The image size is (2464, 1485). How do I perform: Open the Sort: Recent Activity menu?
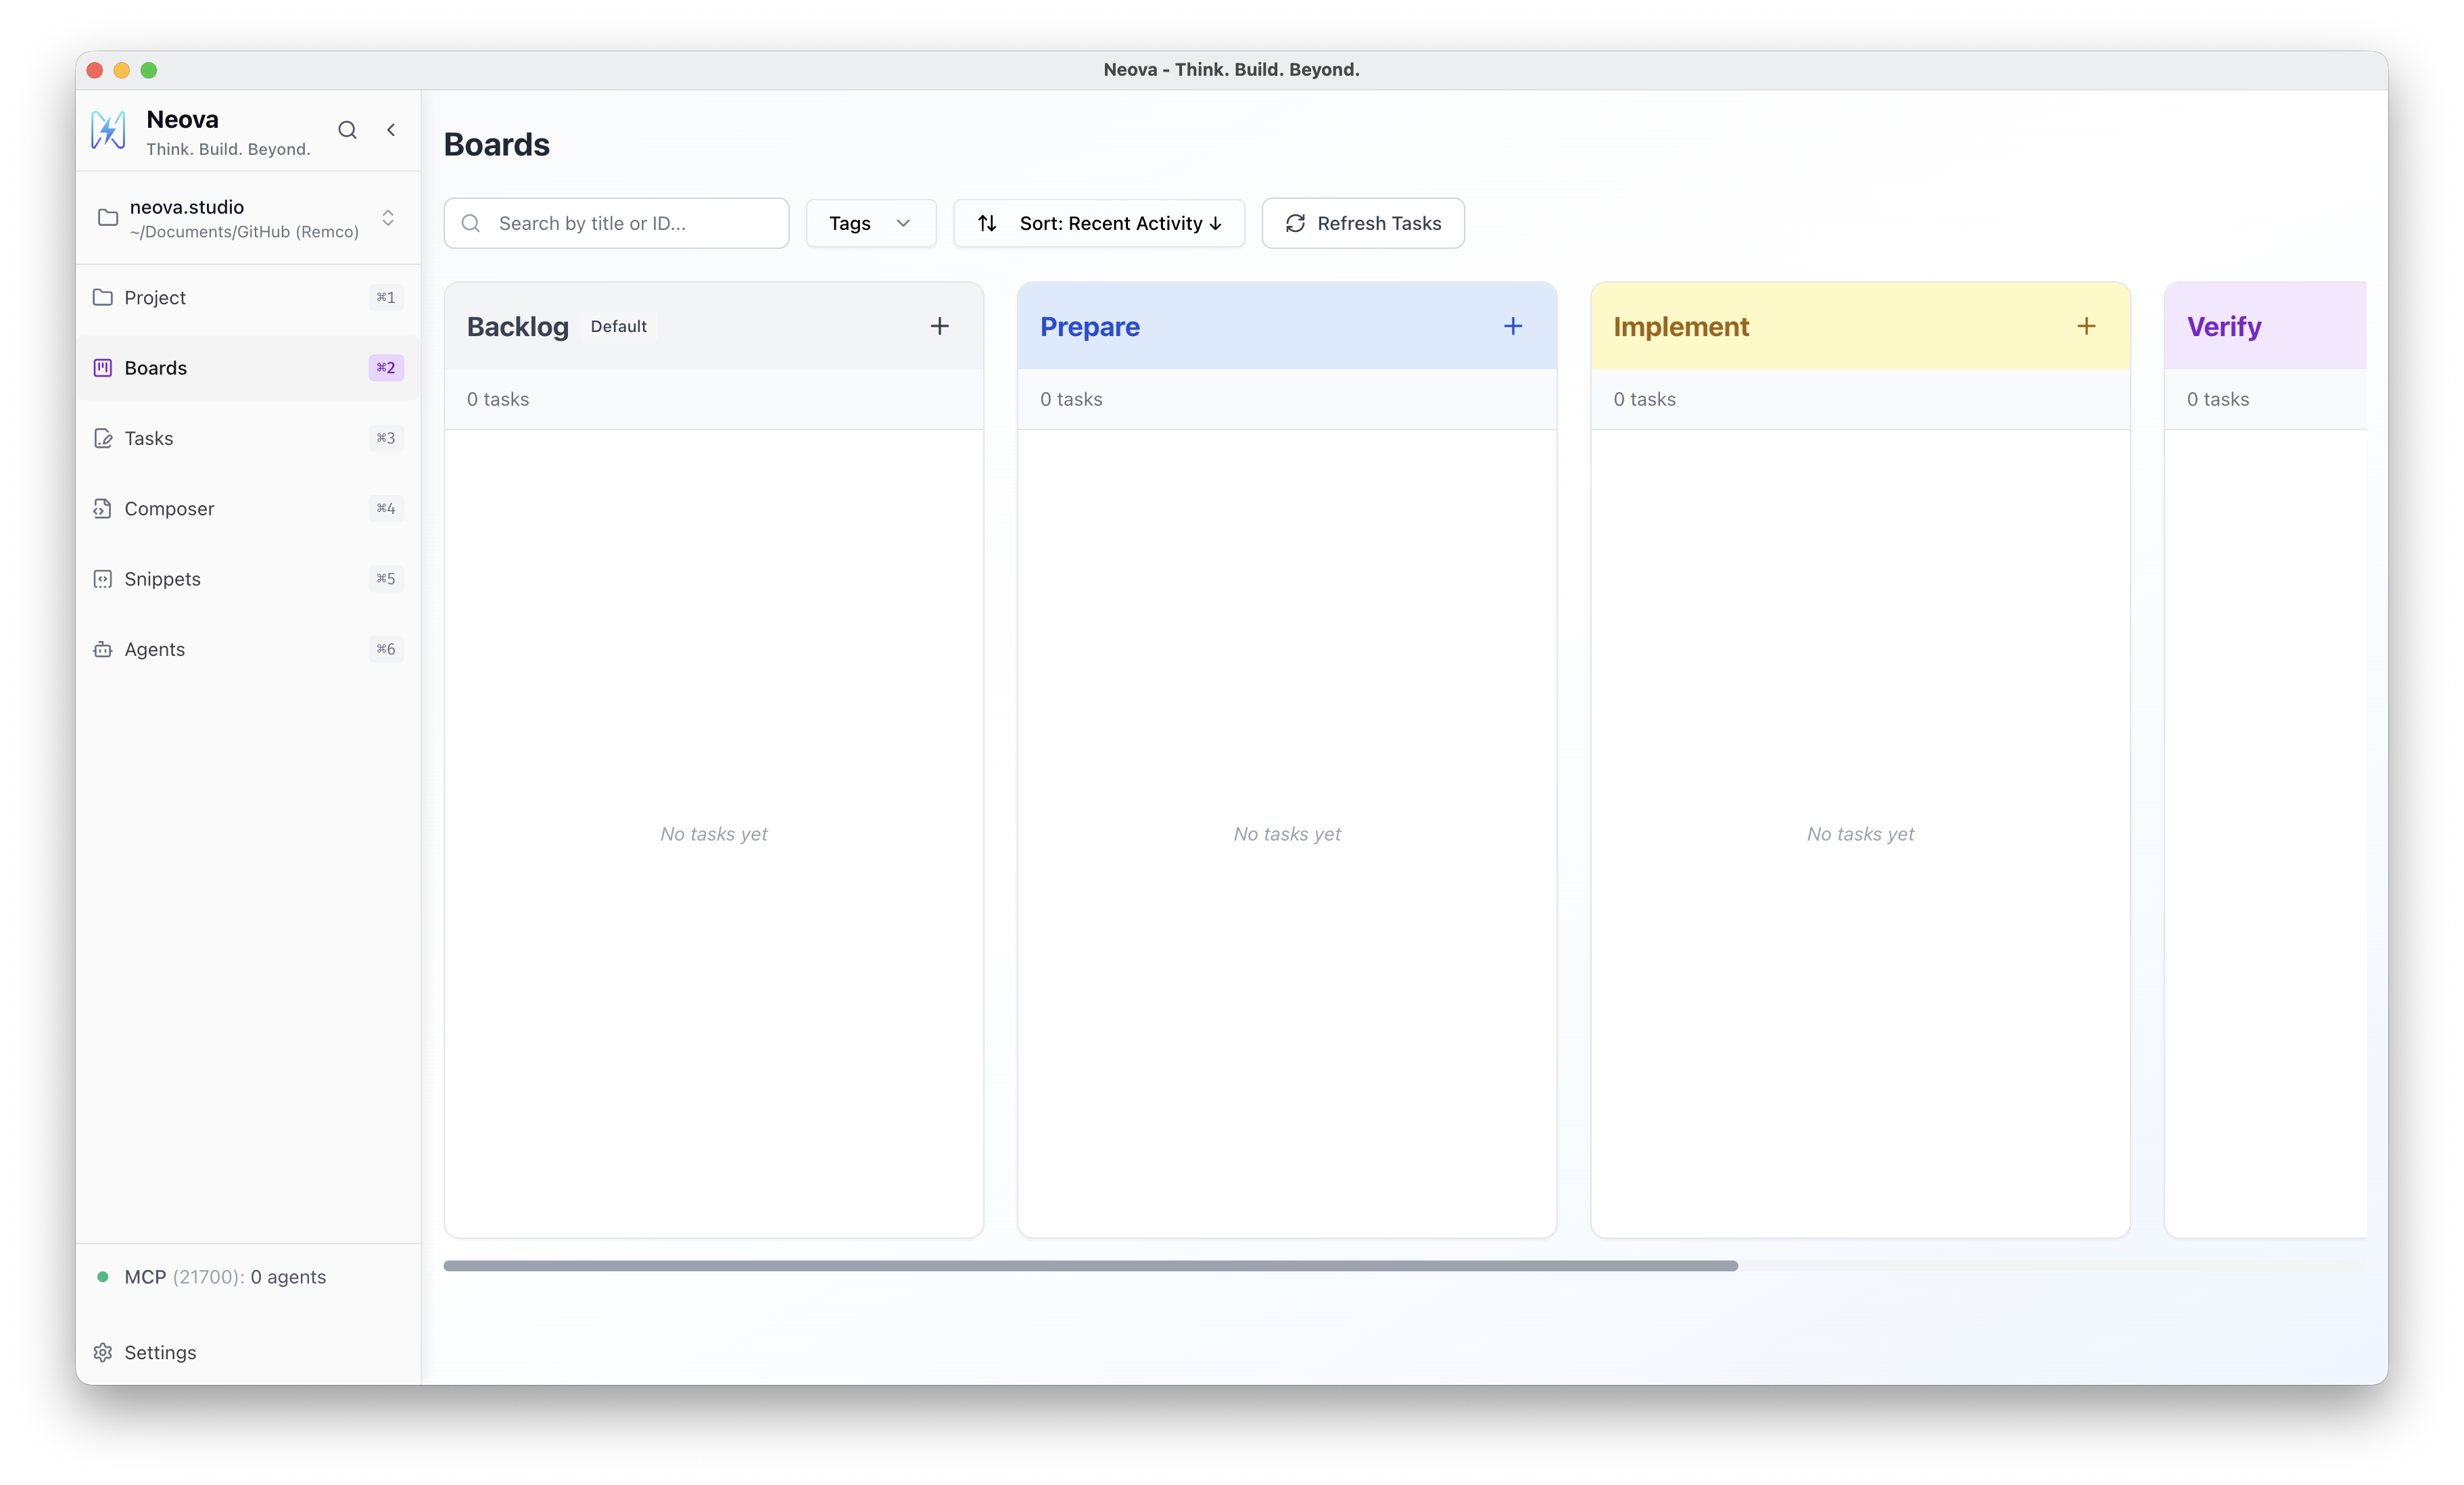click(x=1119, y=223)
